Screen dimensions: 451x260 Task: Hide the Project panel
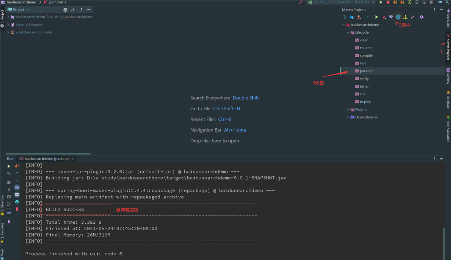89,10
